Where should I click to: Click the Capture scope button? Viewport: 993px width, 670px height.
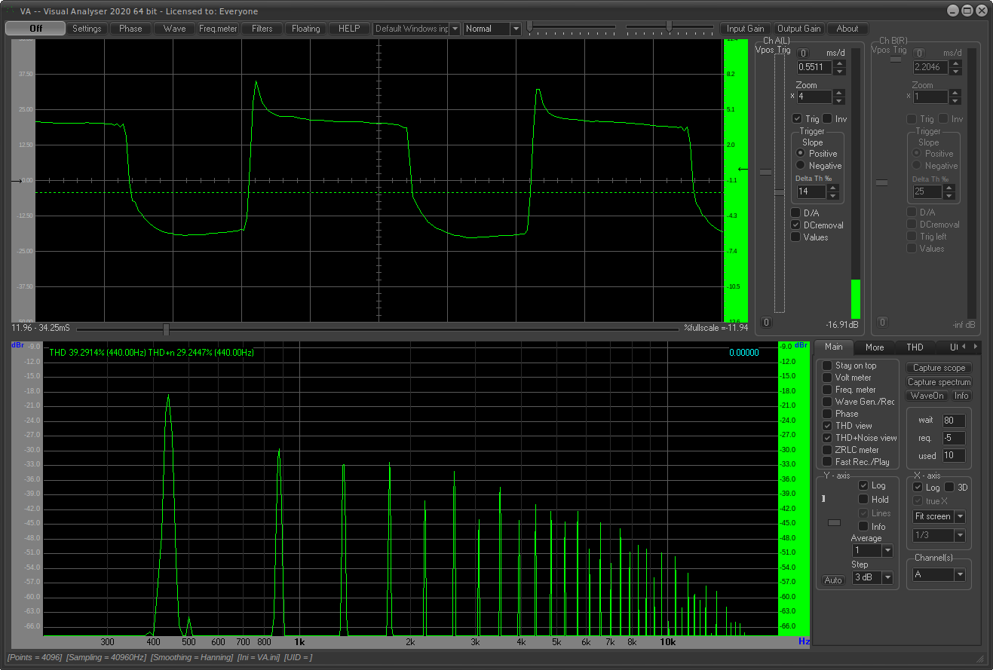pyautogui.click(x=939, y=368)
